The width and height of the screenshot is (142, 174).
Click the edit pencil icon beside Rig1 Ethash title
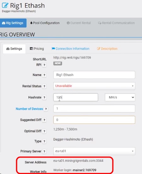[5, 5]
